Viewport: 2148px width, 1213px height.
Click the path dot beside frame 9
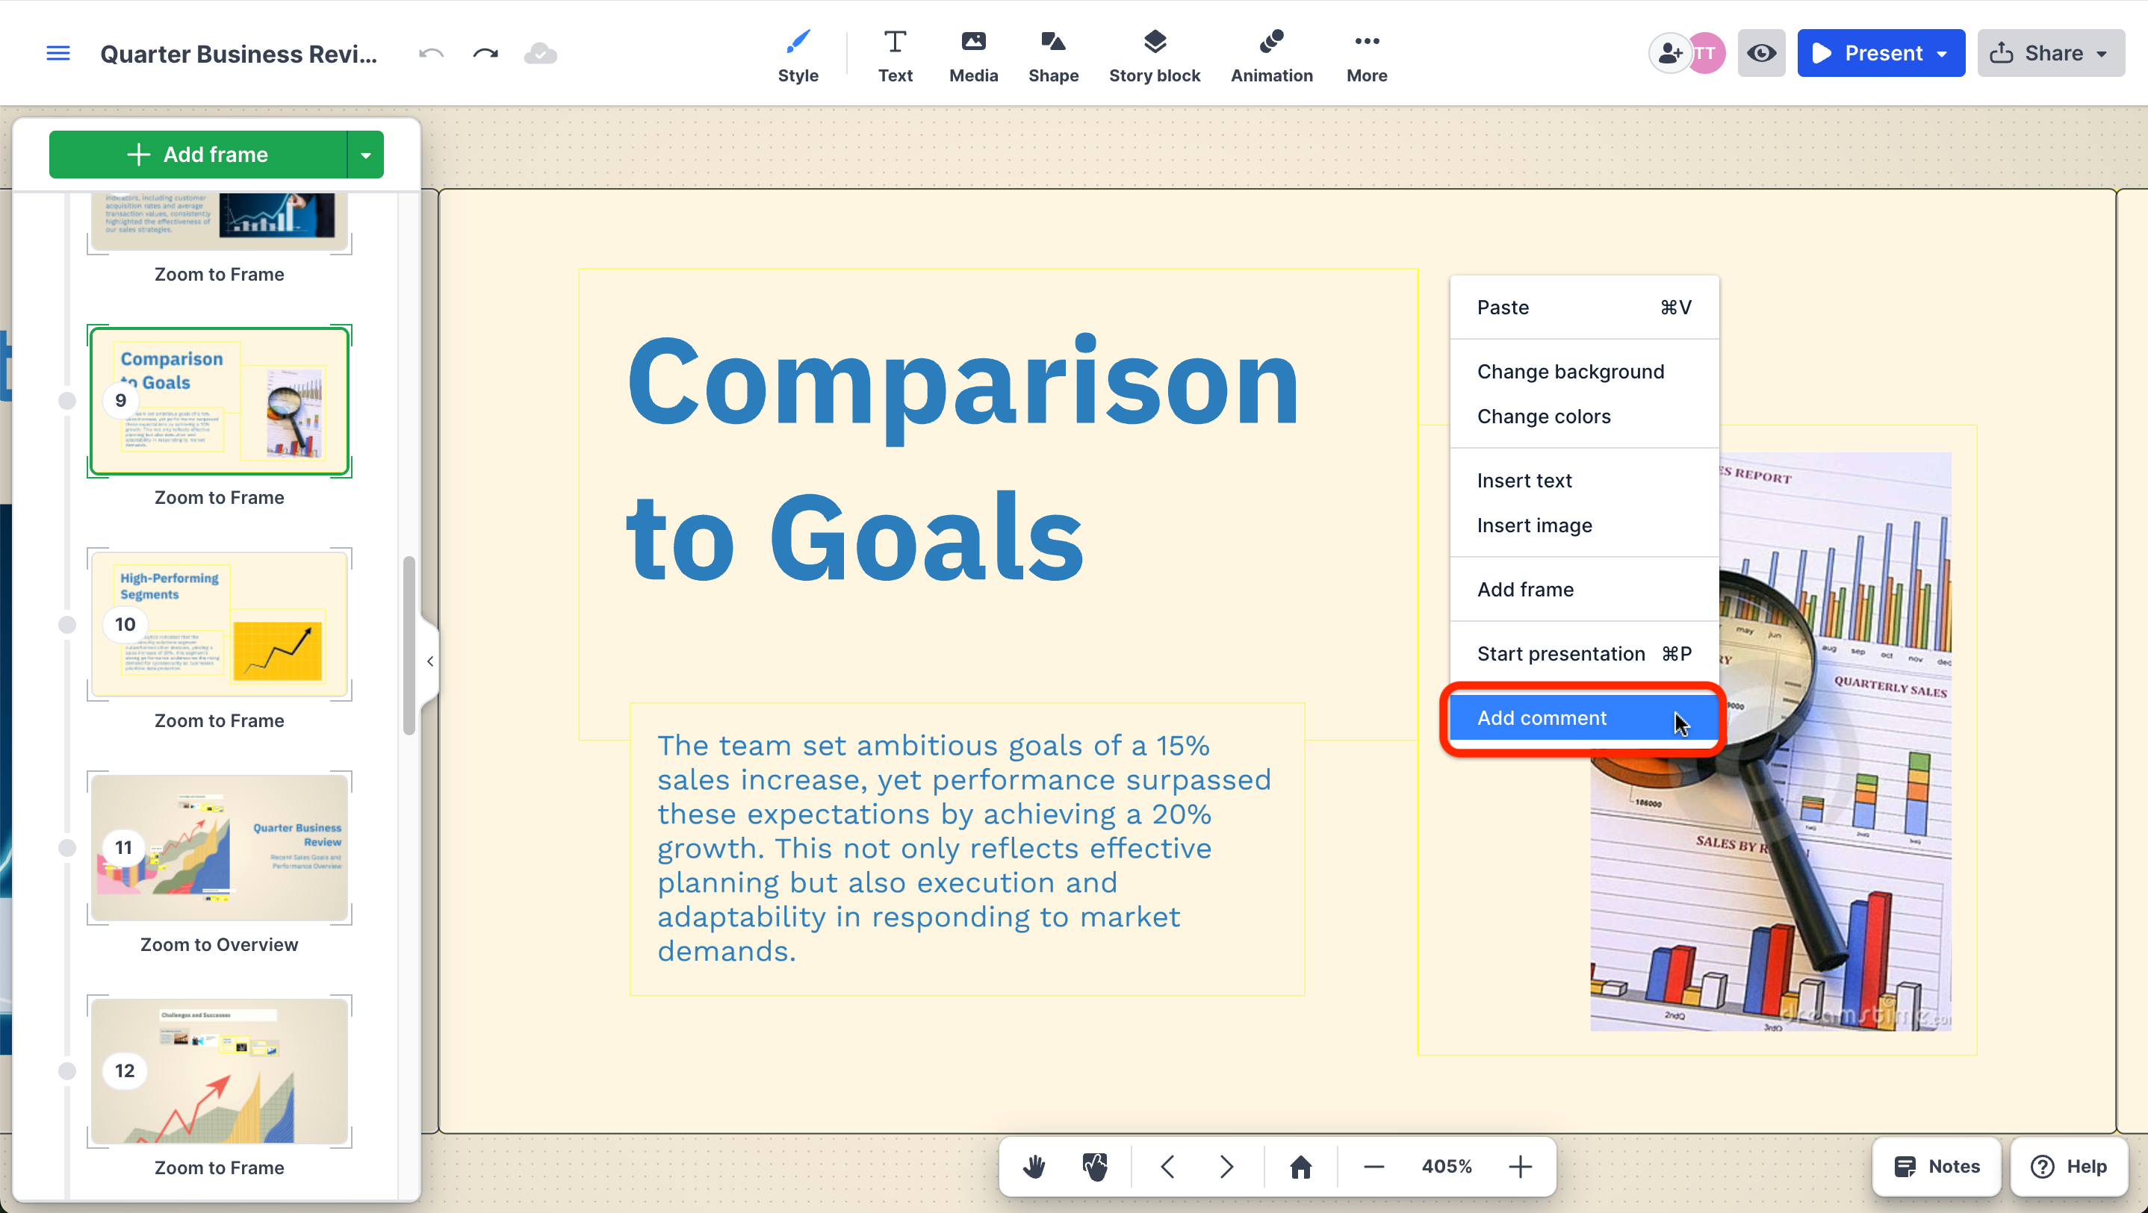tap(66, 401)
